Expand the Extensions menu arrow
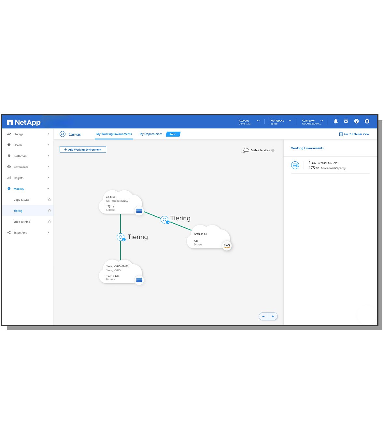 point(48,233)
